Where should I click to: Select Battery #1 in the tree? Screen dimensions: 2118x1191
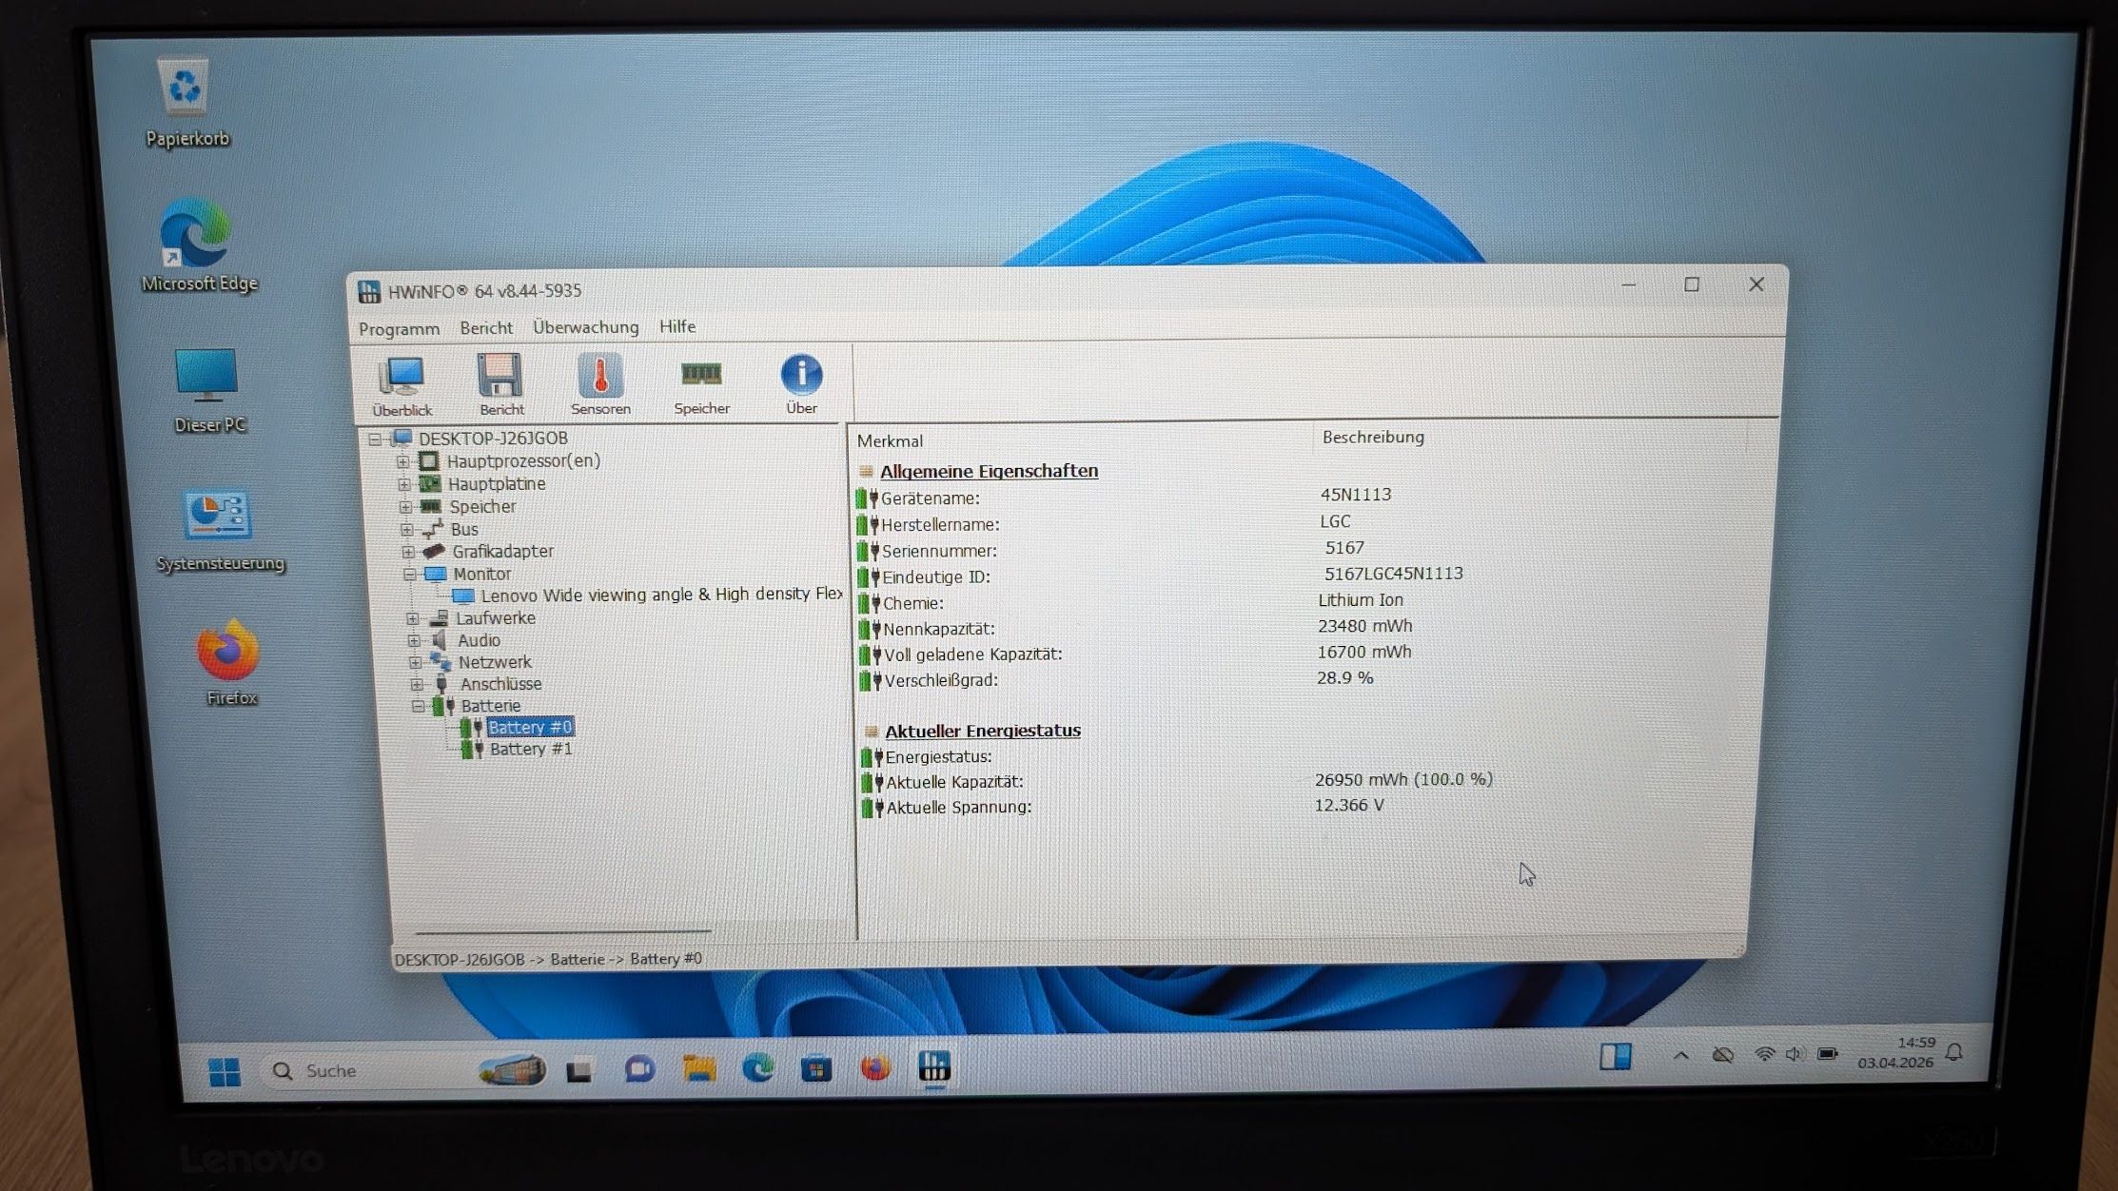coord(531,750)
